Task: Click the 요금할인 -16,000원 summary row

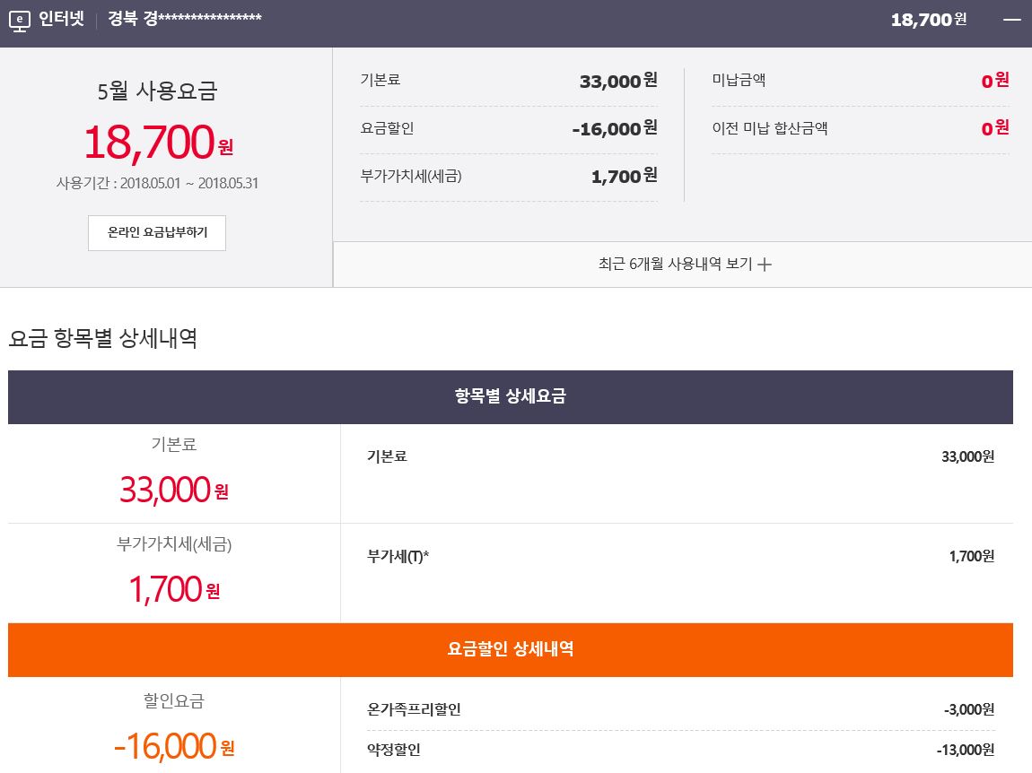Action: [x=508, y=128]
